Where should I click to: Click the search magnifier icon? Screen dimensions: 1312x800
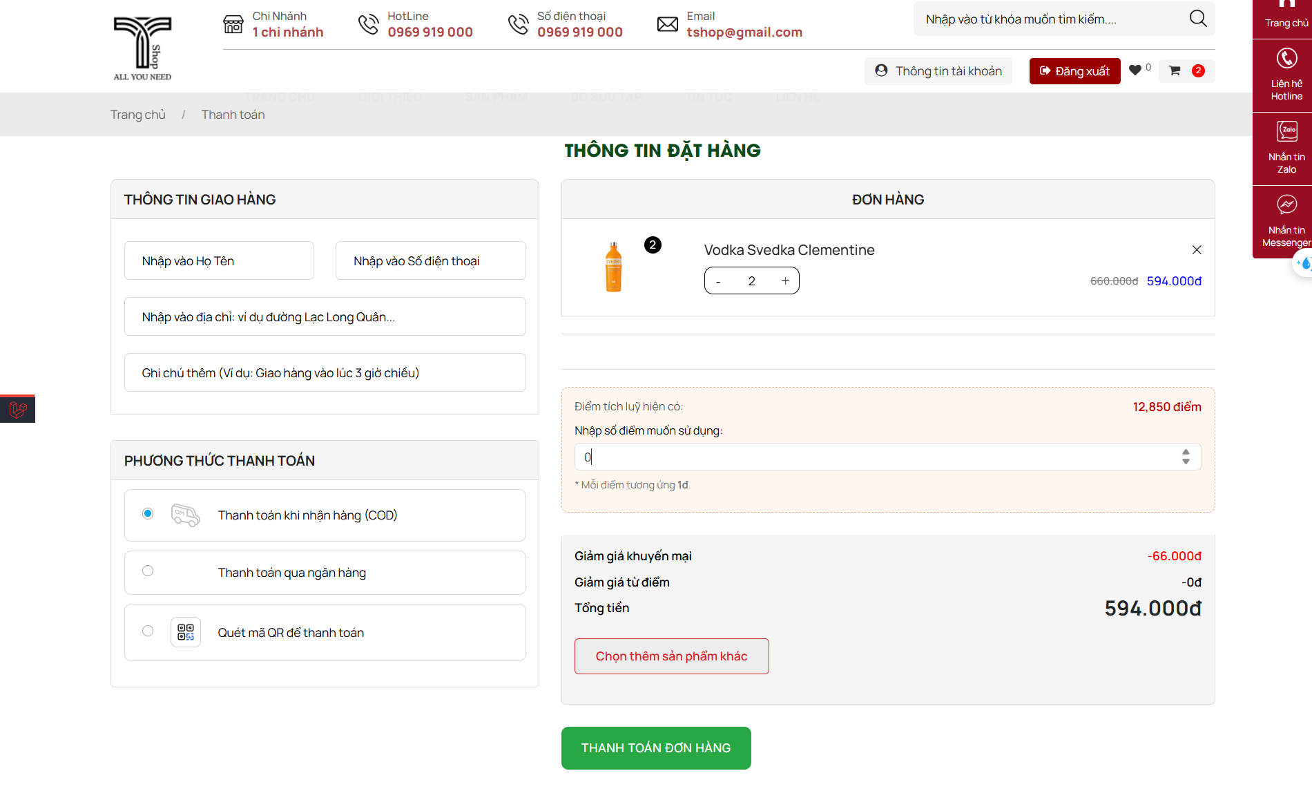(x=1198, y=19)
